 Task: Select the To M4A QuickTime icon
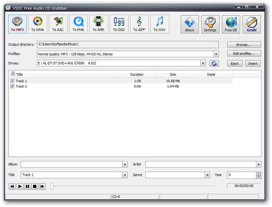pos(78,24)
